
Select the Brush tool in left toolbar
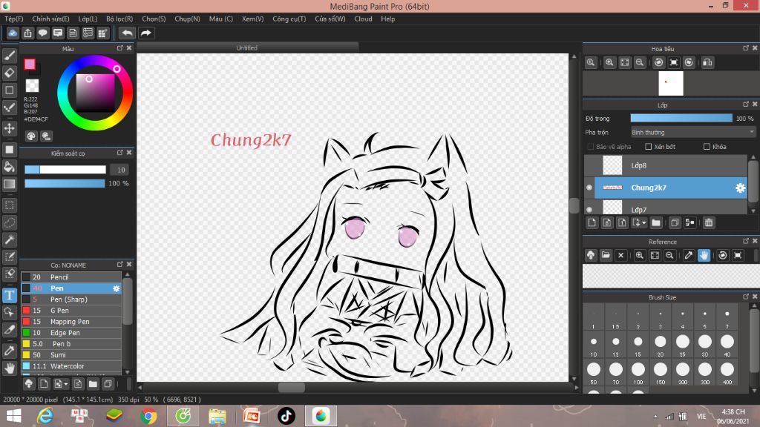(9, 56)
